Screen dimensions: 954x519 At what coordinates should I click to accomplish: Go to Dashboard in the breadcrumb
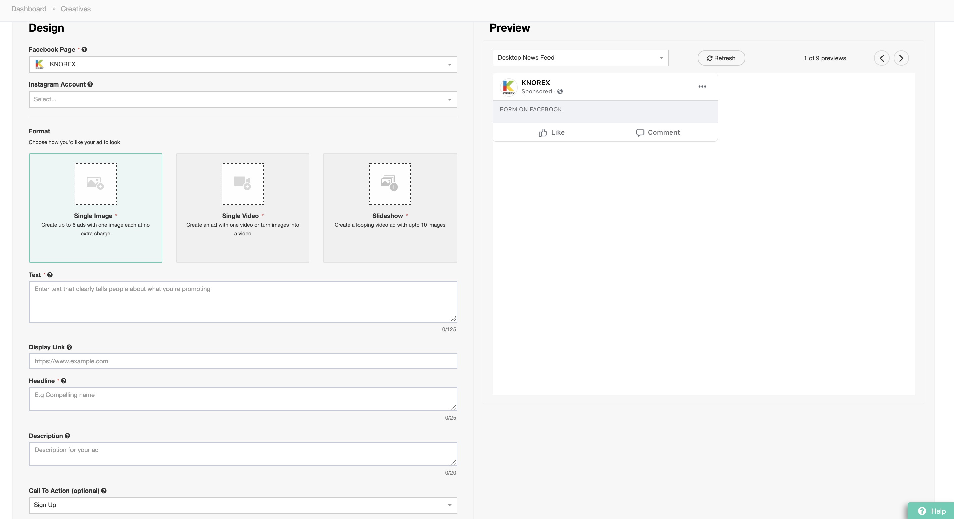pyautogui.click(x=29, y=9)
